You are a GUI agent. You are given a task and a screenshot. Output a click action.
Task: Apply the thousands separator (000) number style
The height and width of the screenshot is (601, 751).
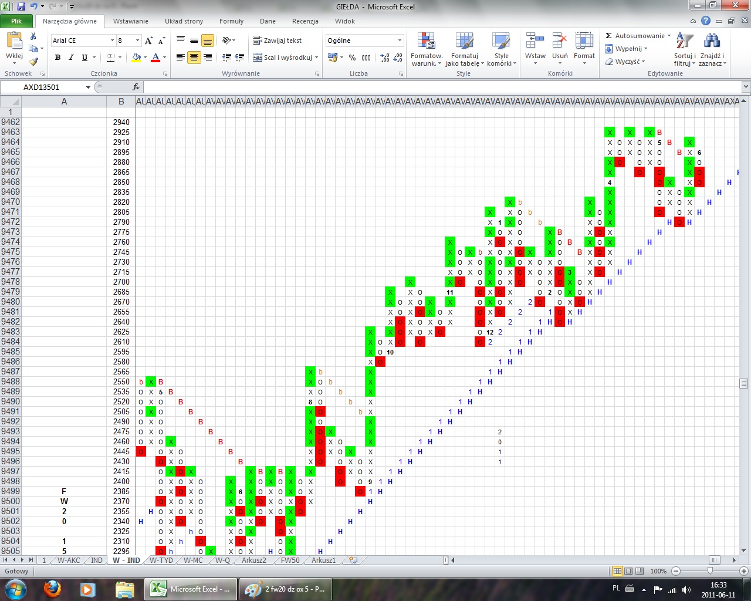click(366, 58)
